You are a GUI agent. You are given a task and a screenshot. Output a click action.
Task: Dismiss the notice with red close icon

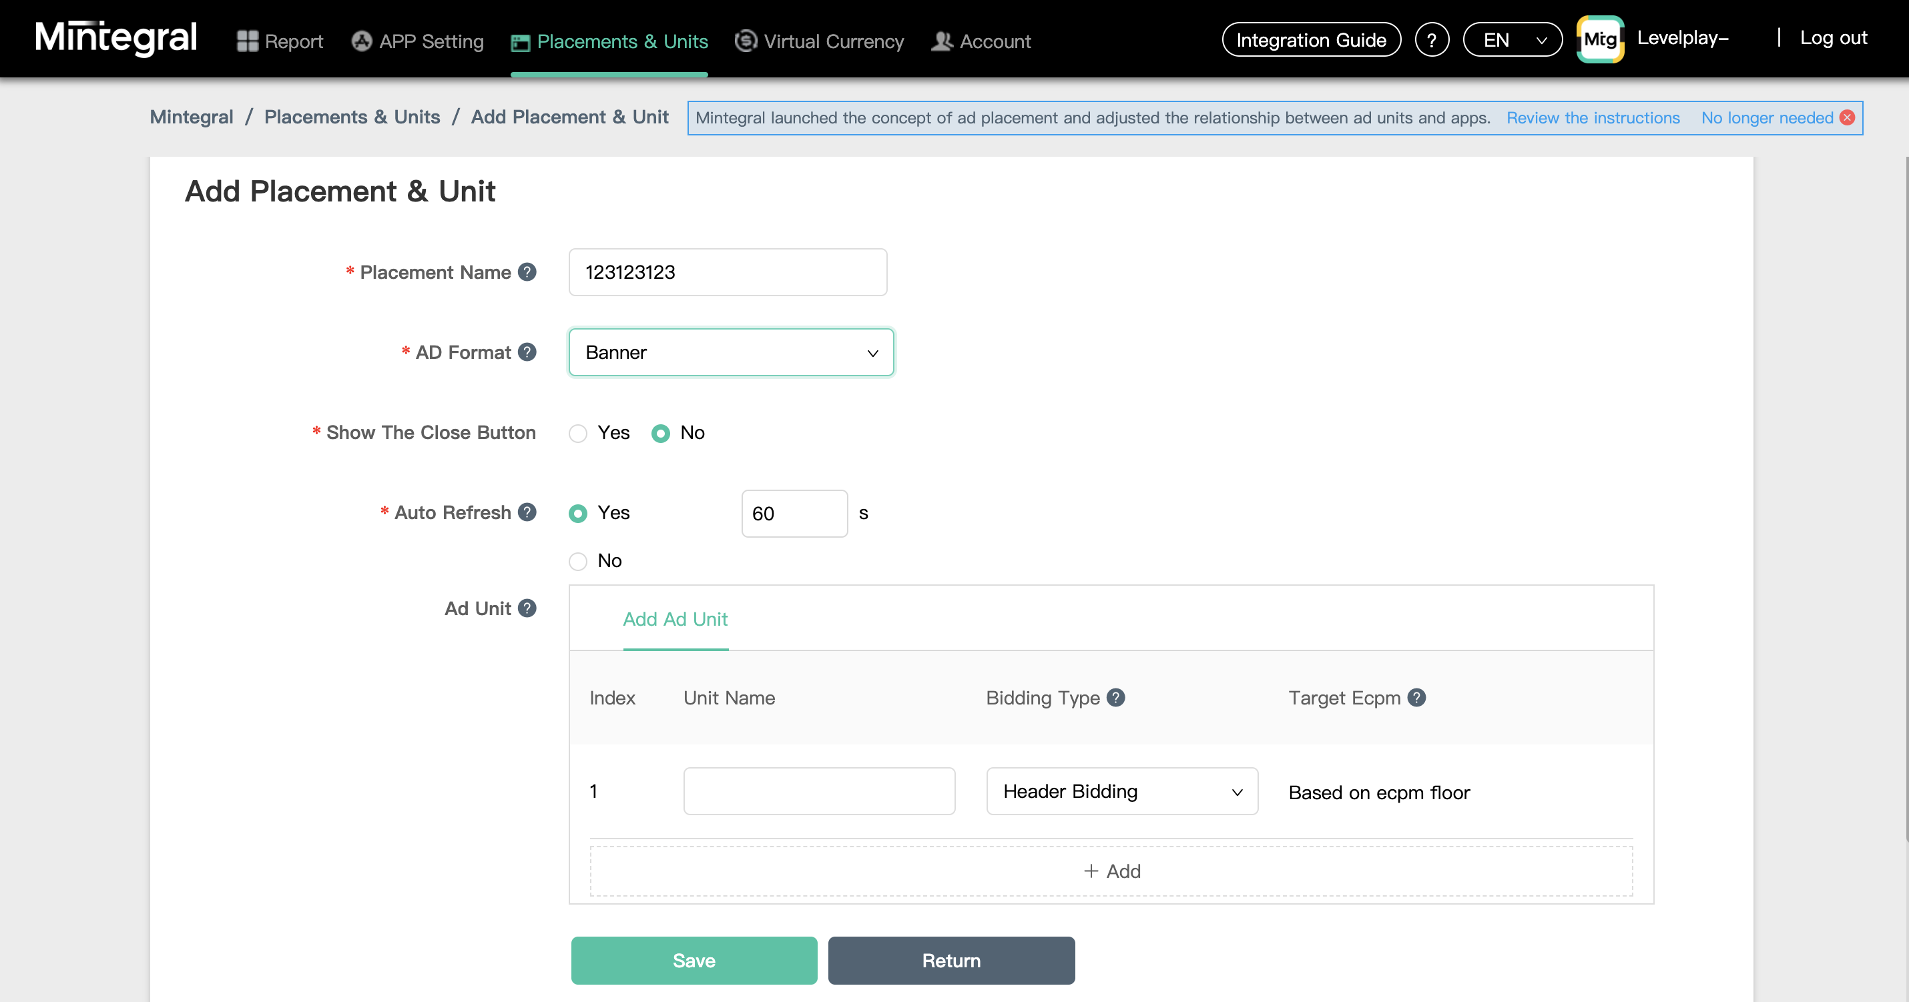pyautogui.click(x=1848, y=118)
